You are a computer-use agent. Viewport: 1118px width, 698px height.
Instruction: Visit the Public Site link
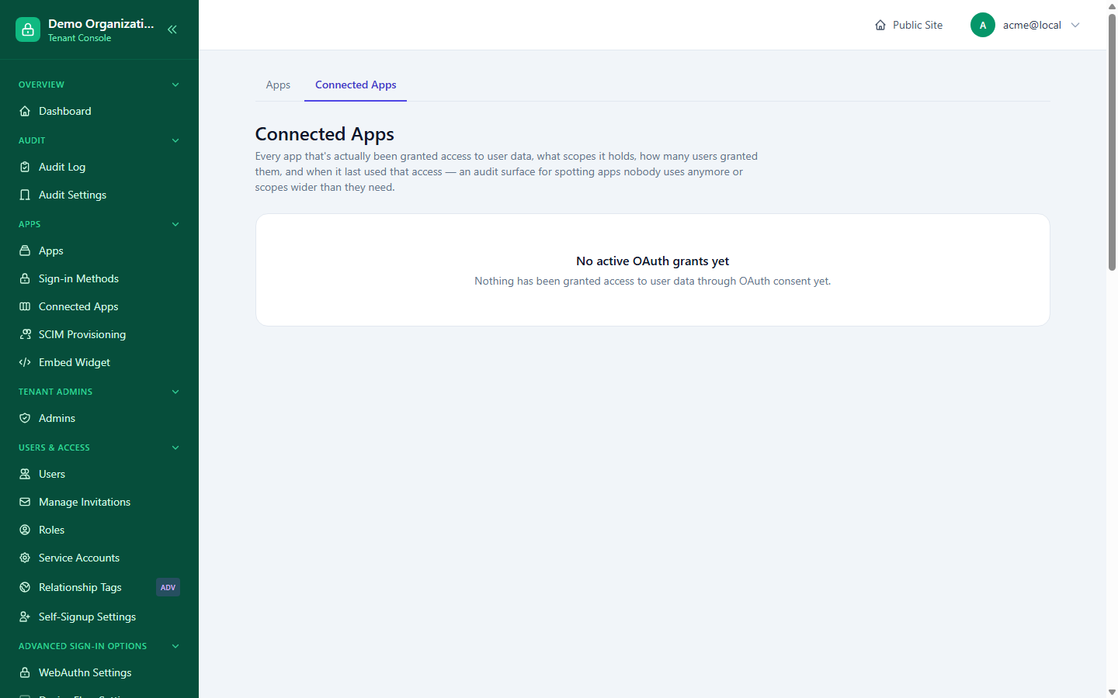(908, 25)
